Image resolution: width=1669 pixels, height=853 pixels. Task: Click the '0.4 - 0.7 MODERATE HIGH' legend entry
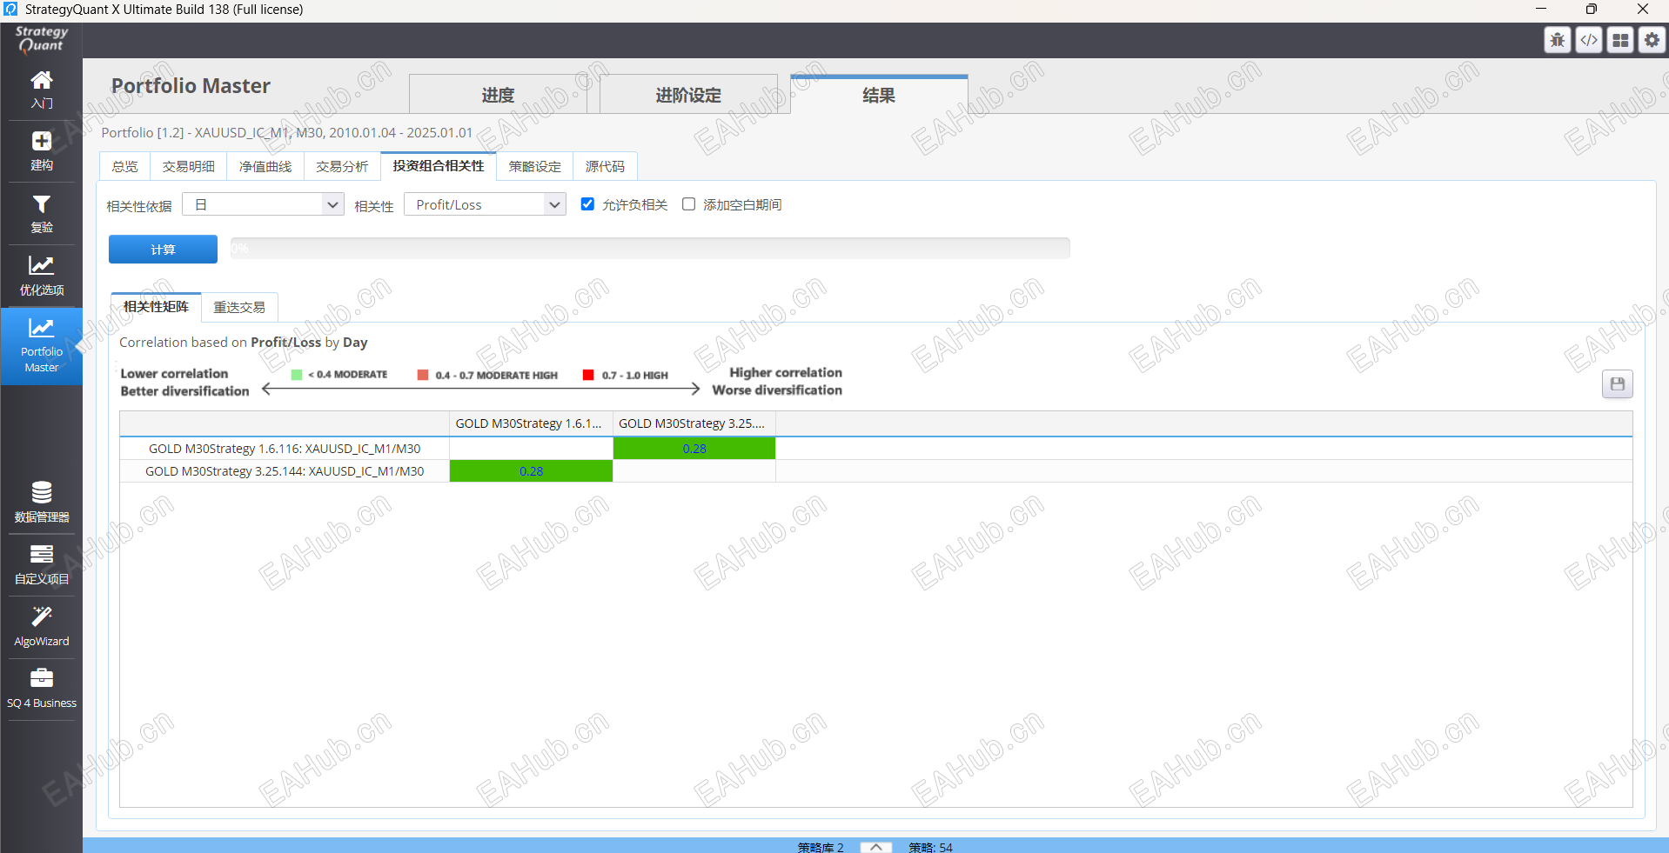pyautogui.click(x=487, y=376)
